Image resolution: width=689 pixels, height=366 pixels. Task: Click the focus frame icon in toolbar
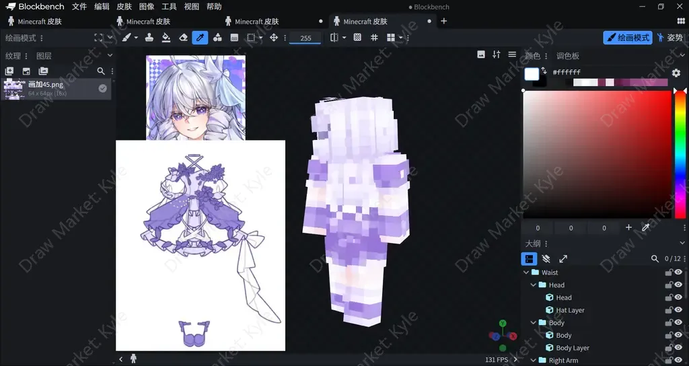tap(98, 38)
